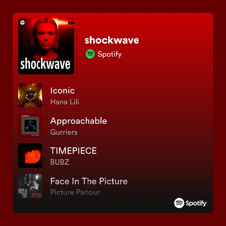226x226 pixels.
Task: Open the shockwave playlist cover art
Action: coord(46,46)
